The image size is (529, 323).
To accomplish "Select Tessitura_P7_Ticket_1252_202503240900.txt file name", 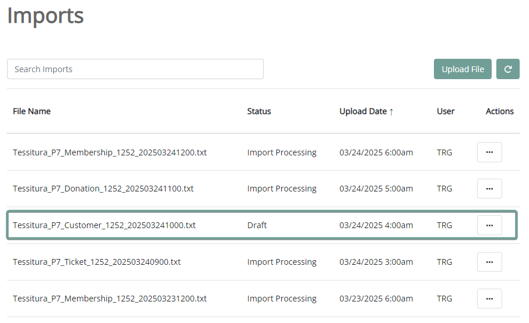I will (97, 262).
